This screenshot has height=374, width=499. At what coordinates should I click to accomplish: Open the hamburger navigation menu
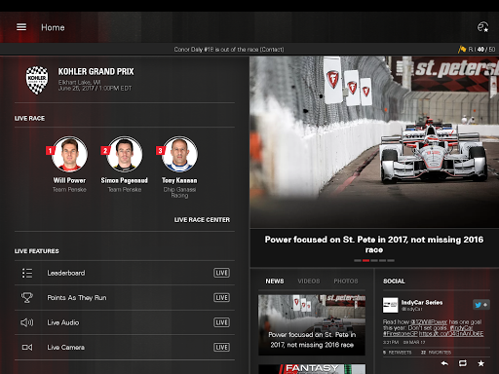(x=21, y=27)
